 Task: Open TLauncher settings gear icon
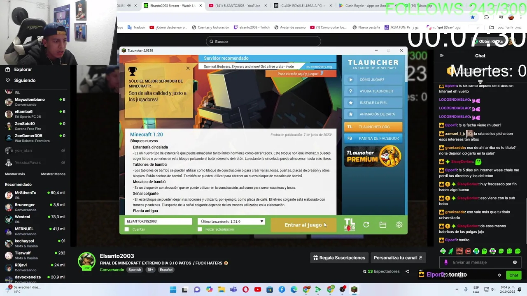click(399, 224)
